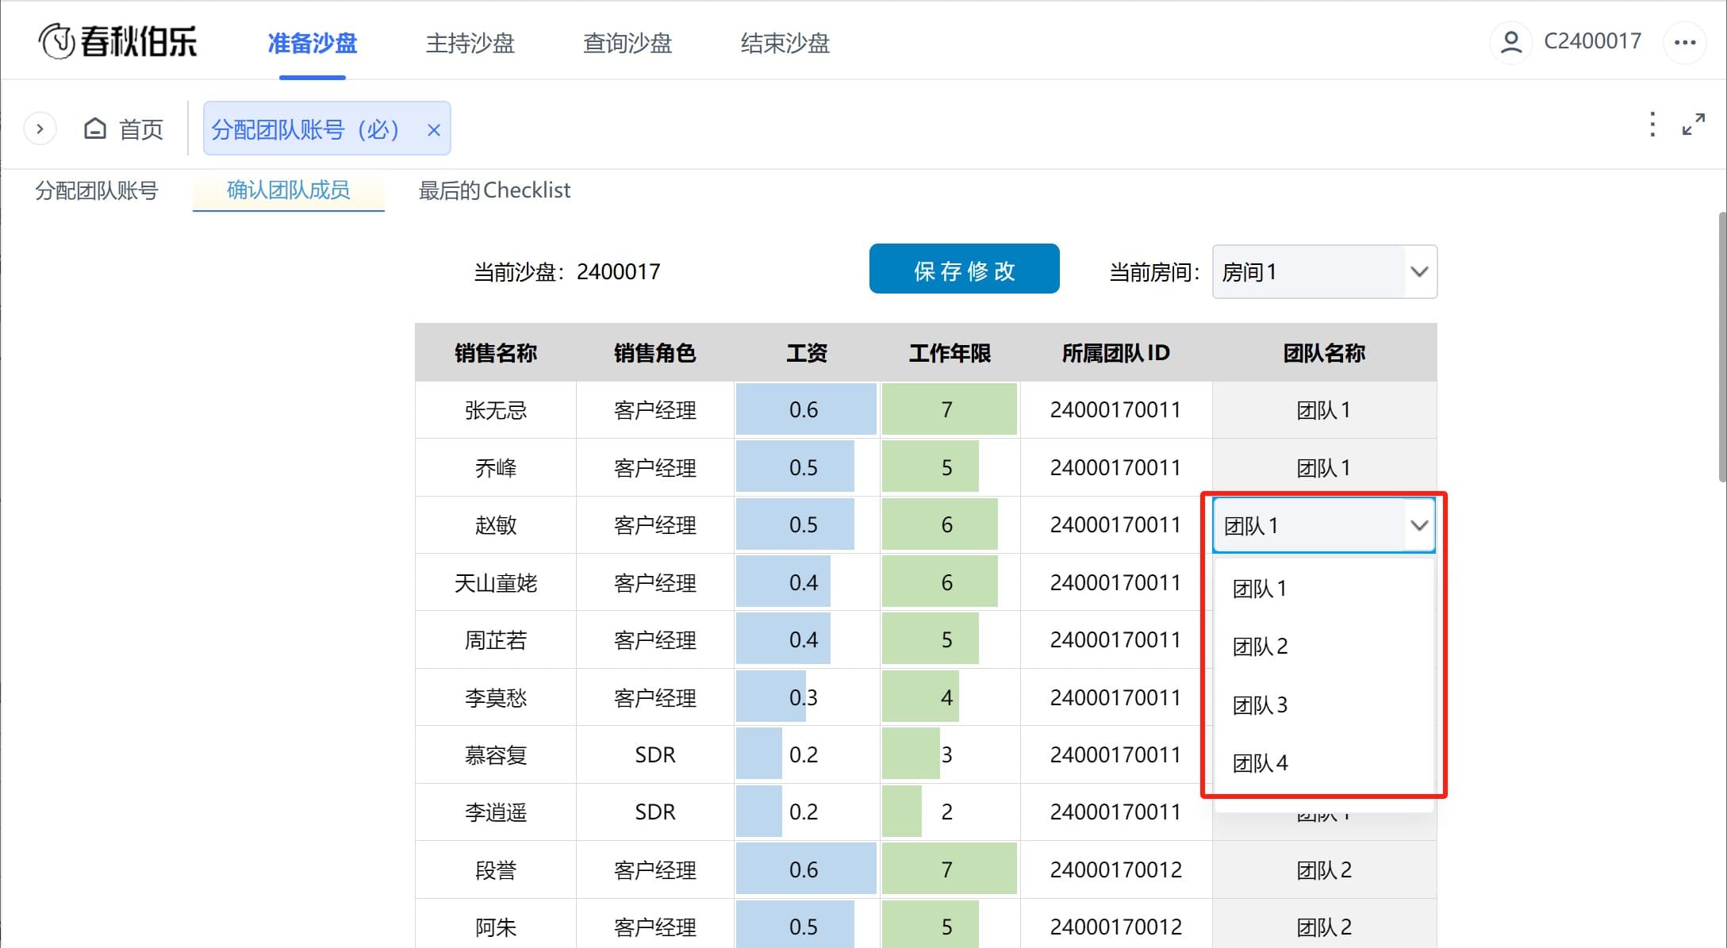Open the user avatar icon
The width and height of the screenshot is (1727, 948).
(x=1511, y=41)
